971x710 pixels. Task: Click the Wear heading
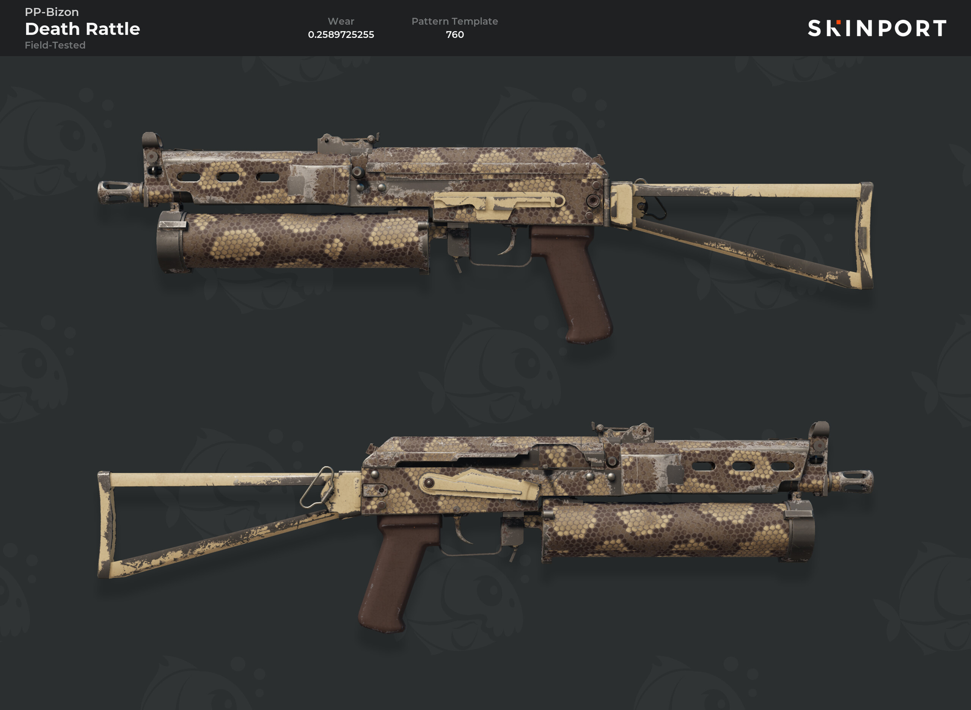[x=341, y=21]
